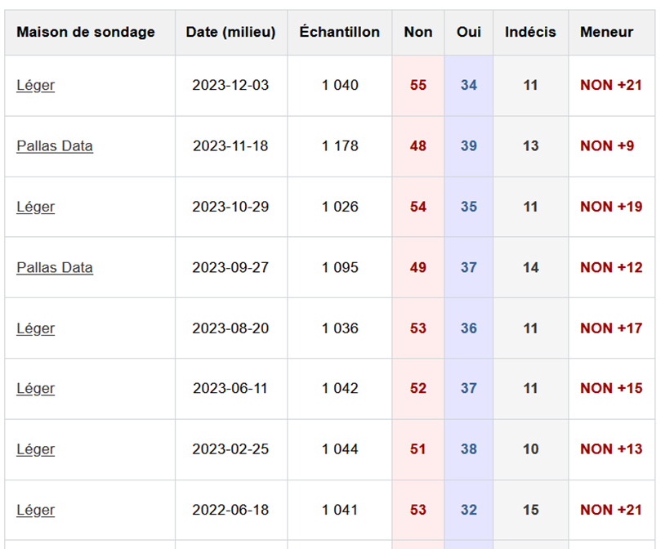Open the Léger link in the 2023-10-29 row
The image size is (665, 549).
point(36,207)
